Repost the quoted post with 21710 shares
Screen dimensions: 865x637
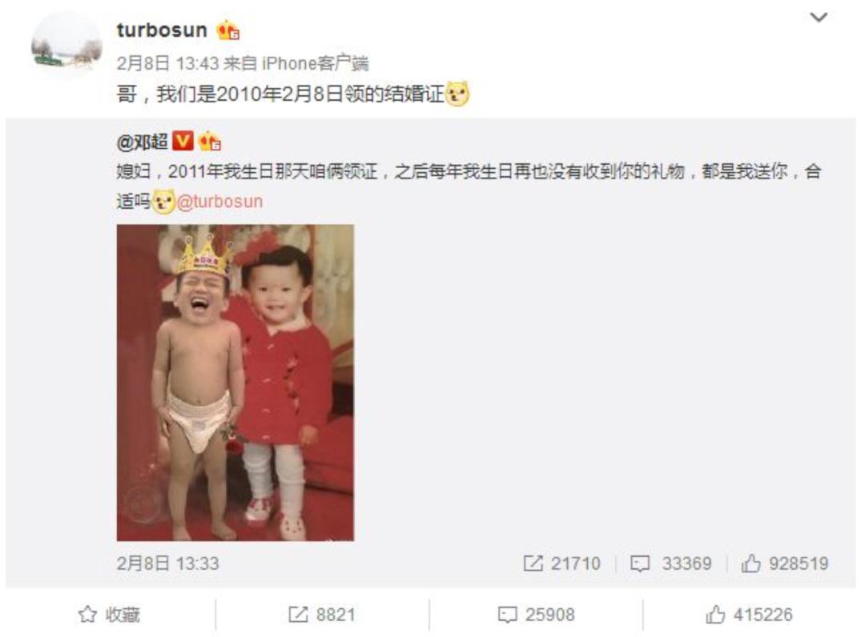click(x=561, y=563)
